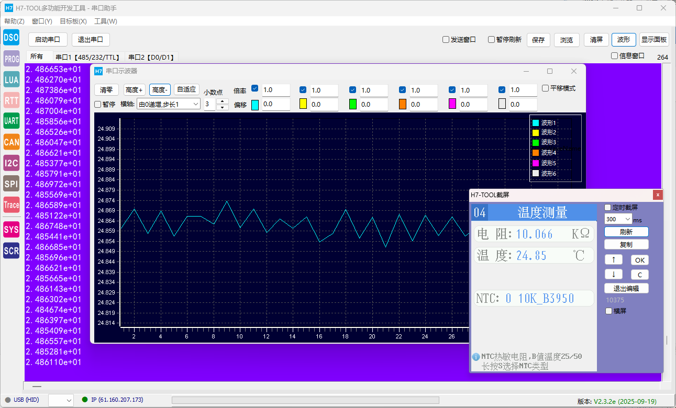676x408 pixels.
Task: Click the 高度+ button
Action: 134,90
